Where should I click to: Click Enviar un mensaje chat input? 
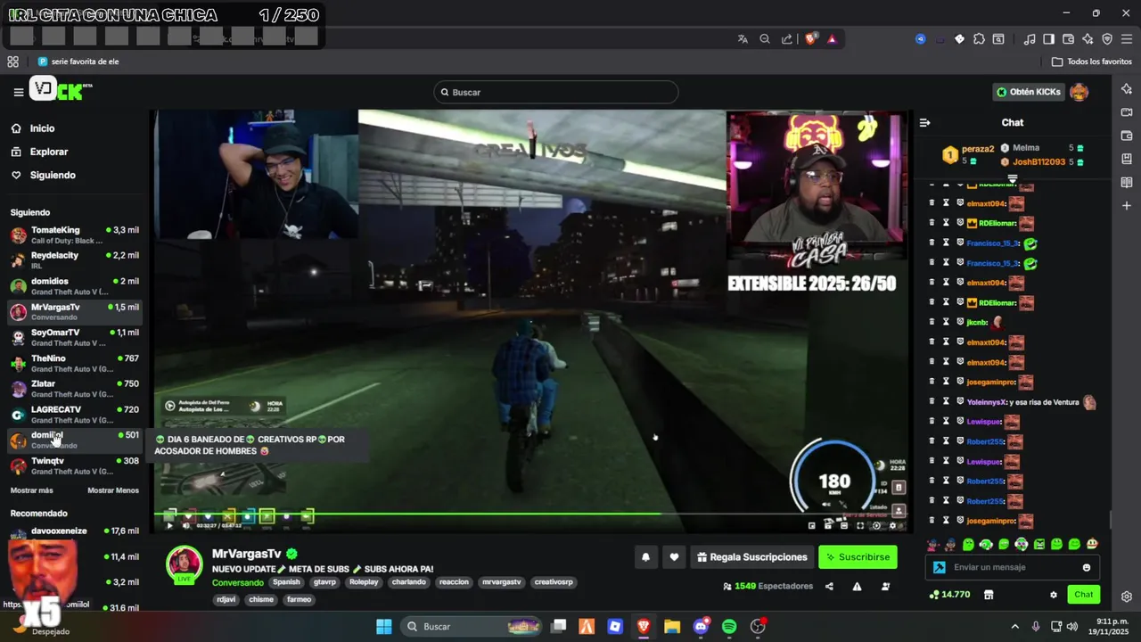[1013, 567]
